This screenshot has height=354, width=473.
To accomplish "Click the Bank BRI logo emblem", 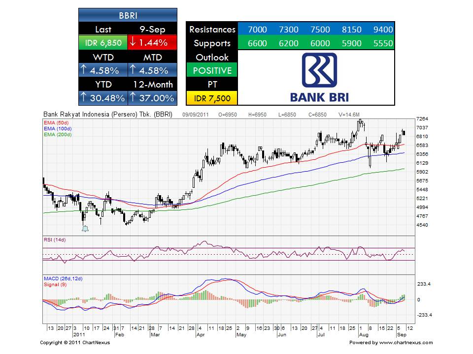I will pyautogui.click(x=319, y=70).
